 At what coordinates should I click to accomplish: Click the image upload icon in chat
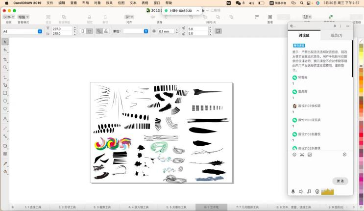coord(310,155)
